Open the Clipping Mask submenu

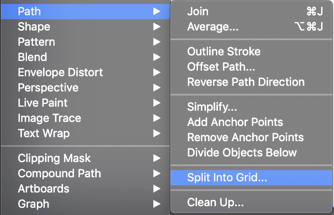(54, 158)
